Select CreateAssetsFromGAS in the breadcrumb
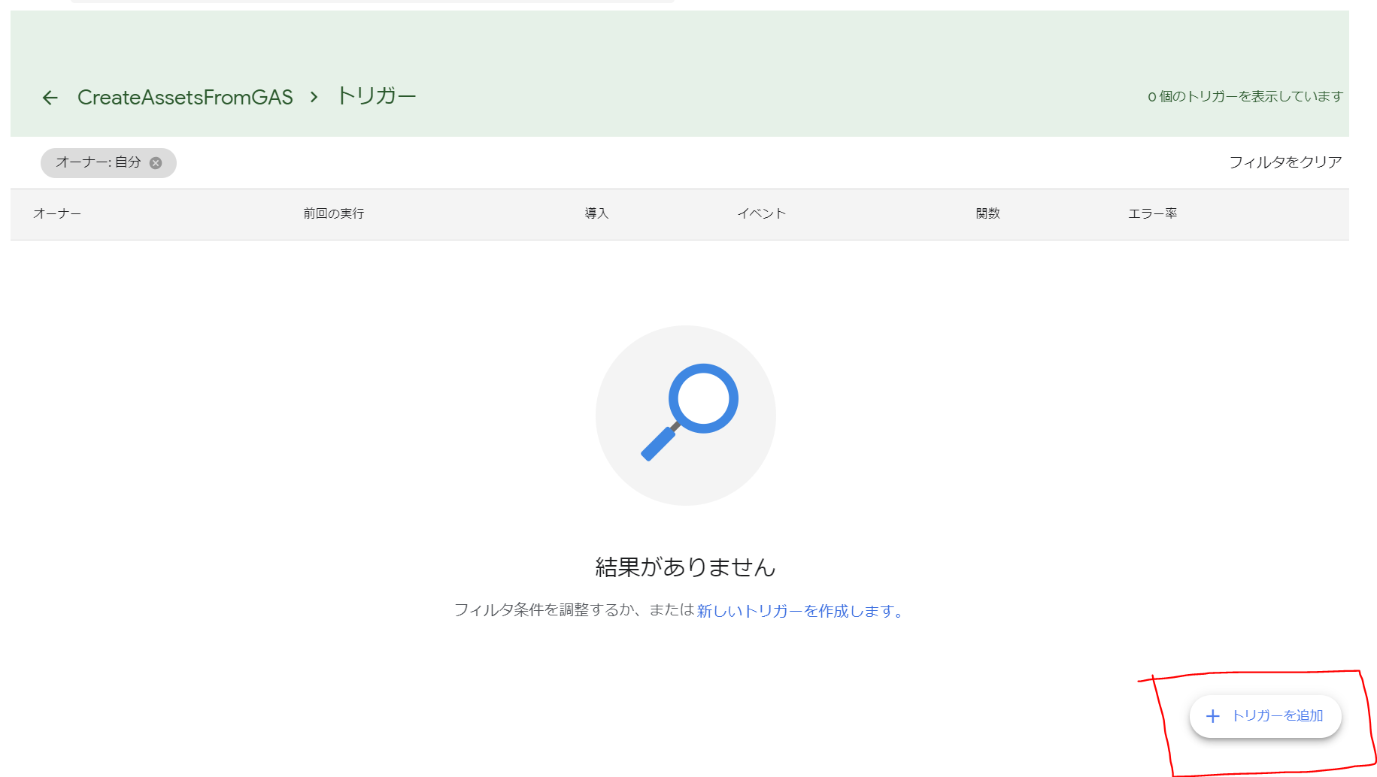Screen dimensions: 1377x777 tap(186, 97)
